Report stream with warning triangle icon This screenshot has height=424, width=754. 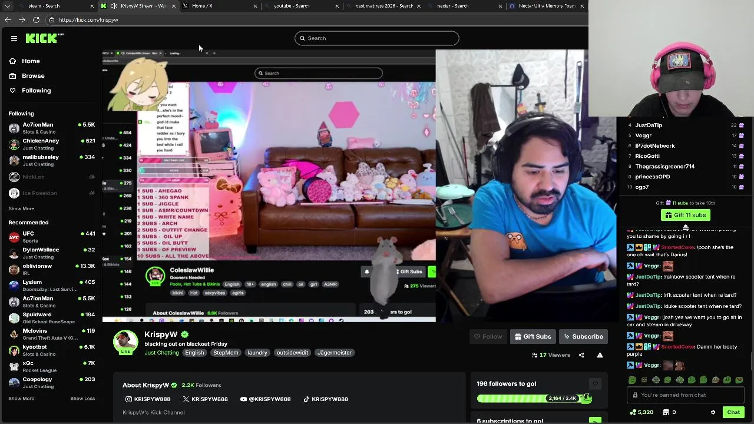600,355
